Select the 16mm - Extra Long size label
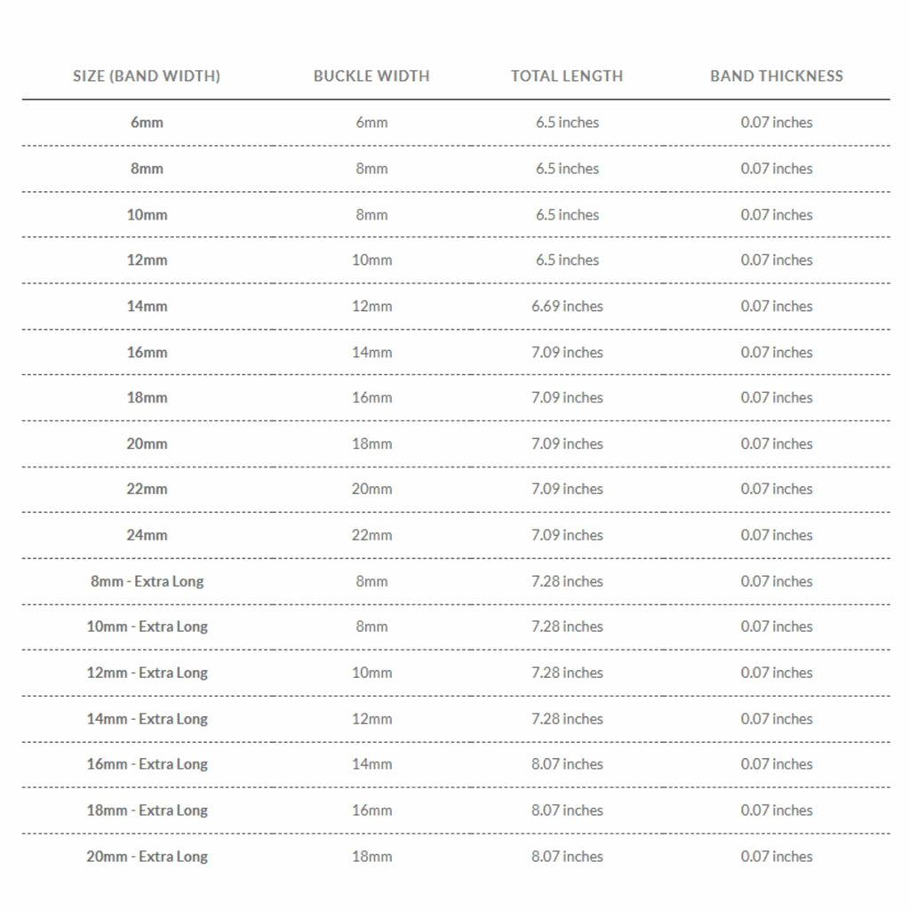The image size is (910, 910). click(147, 764)
